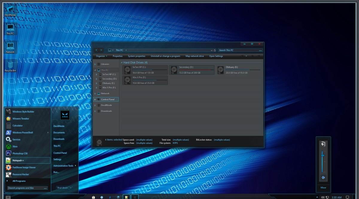Click System properties in toolbar

[x=136, y=56]
